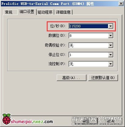This screenshot has width=125, height=127.
Task: Close the COM4 properties dialog
Action: click(121, 4)
